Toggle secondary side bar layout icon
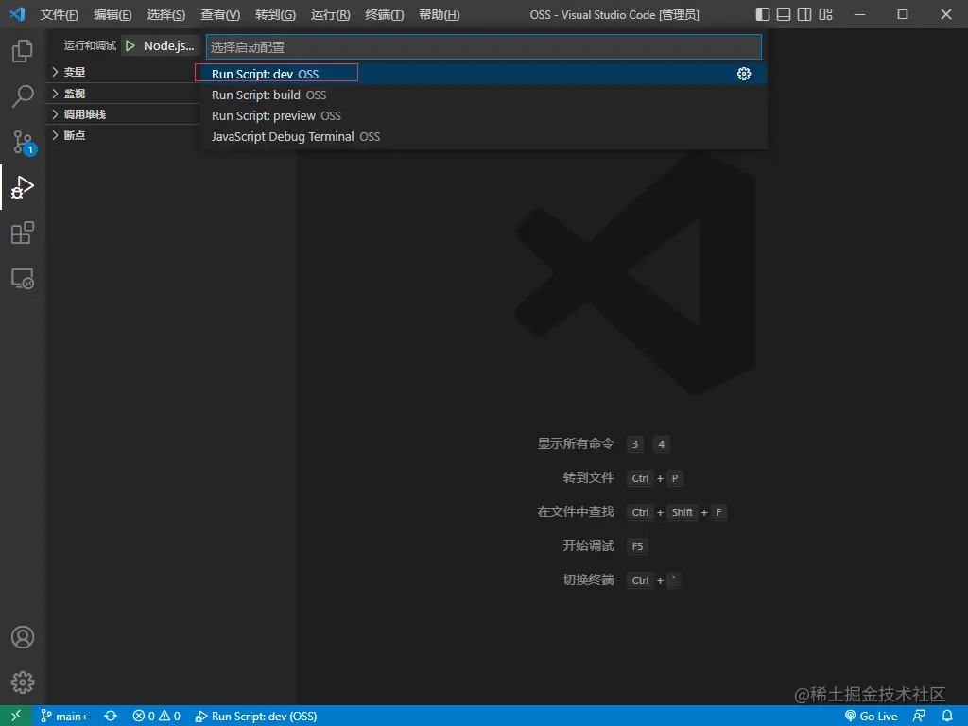The width and height of the screenshot is (968, 726). pos(804,14)
